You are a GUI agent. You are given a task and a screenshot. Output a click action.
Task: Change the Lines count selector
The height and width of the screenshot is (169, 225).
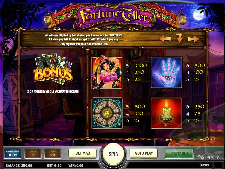[53, 154]
